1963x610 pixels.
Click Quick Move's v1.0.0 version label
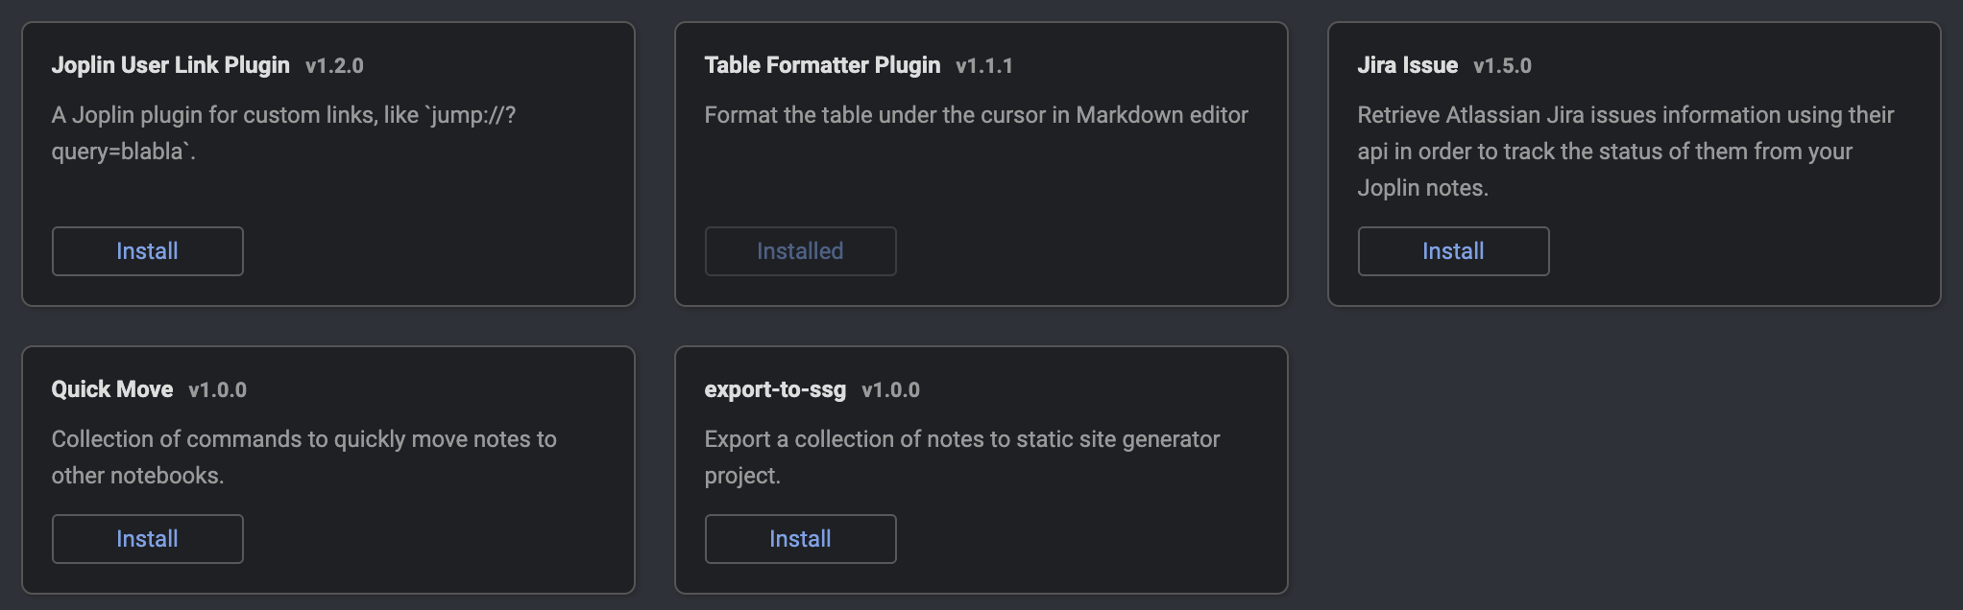[x=218, y=390]
